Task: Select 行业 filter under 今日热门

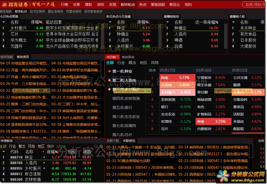Action: (x=121, y=63)
